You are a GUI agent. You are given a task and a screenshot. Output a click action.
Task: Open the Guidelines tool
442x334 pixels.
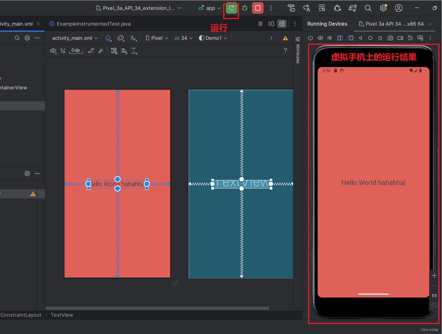134,51
